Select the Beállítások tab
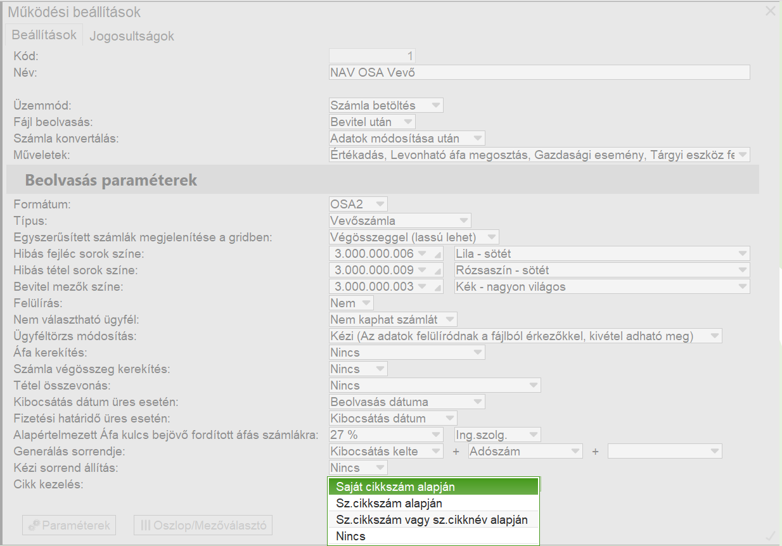Screen dimensions: 782x546 [44, 35]
